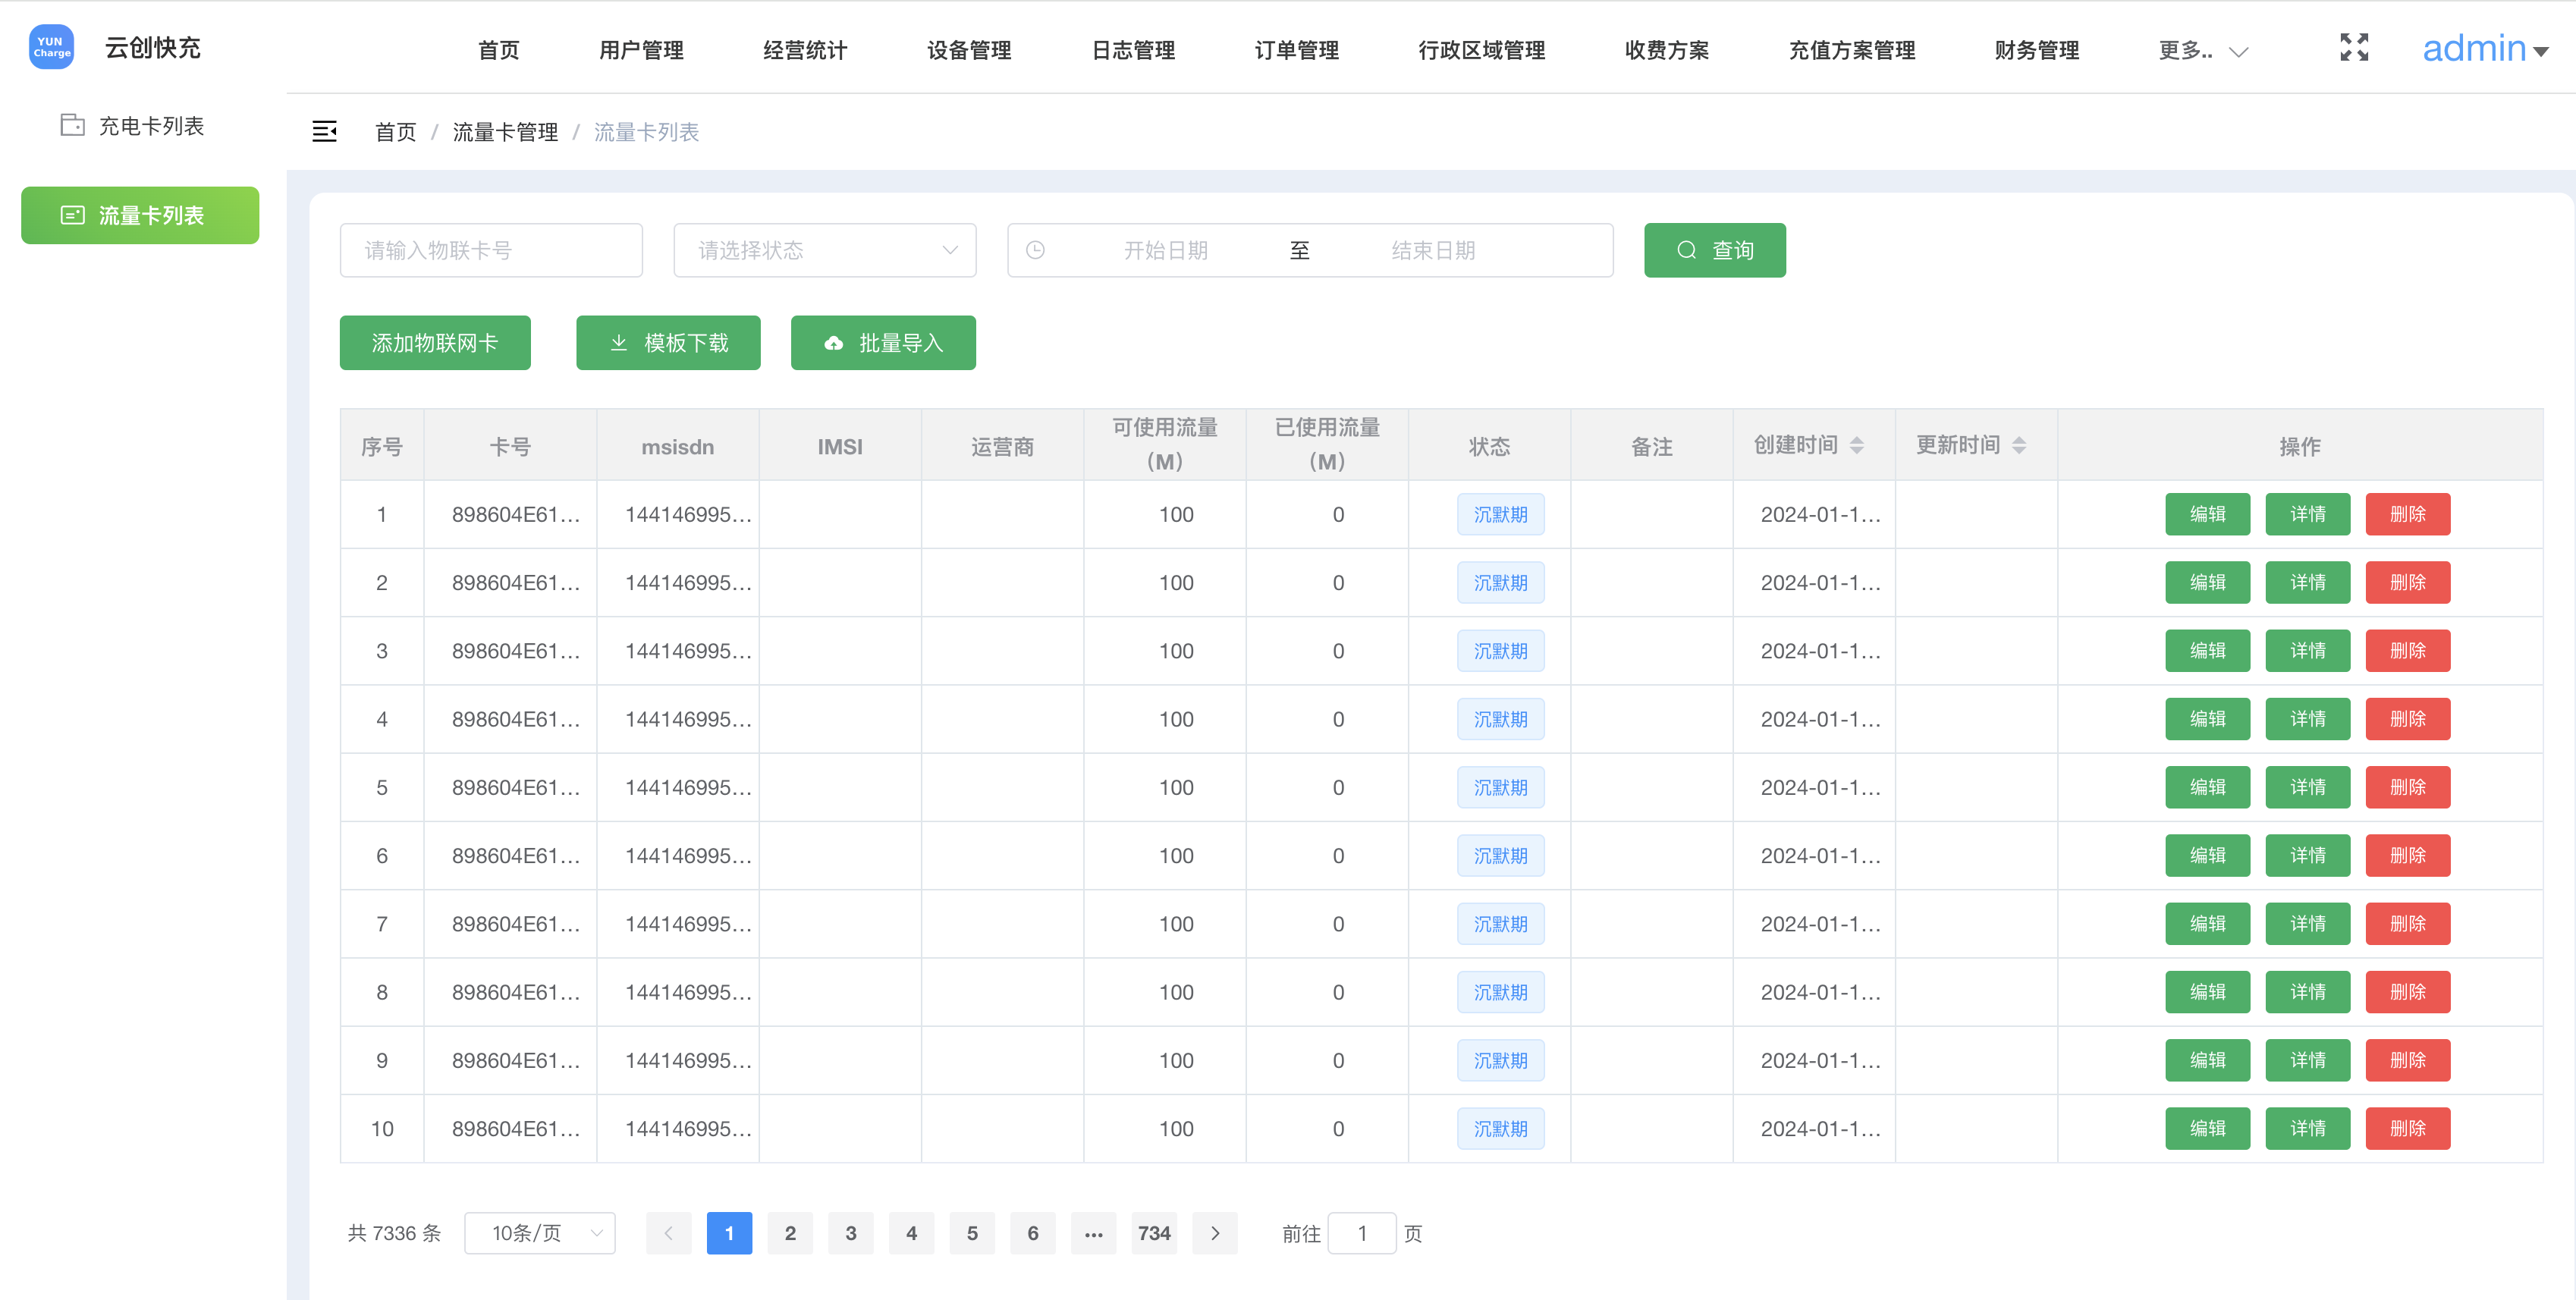Click the 结束日期 end date field
This screenshot has height=1300, width=2576.
pos(1433,250)
